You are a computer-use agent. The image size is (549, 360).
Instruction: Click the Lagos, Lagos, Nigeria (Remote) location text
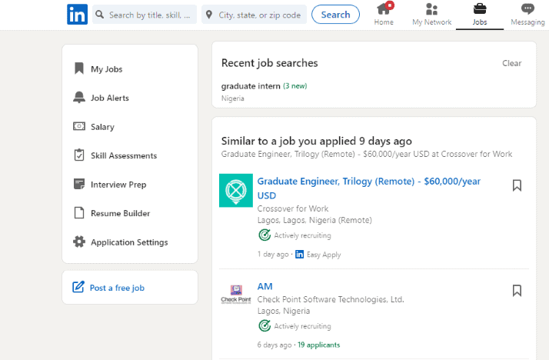coord(314,220)
